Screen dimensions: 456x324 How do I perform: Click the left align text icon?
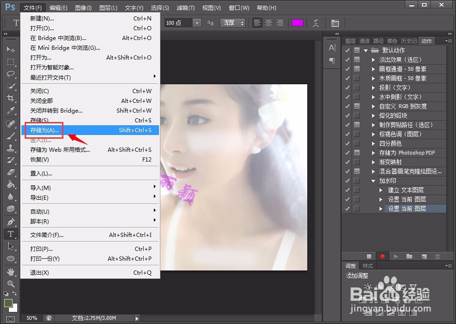point(257,23)
